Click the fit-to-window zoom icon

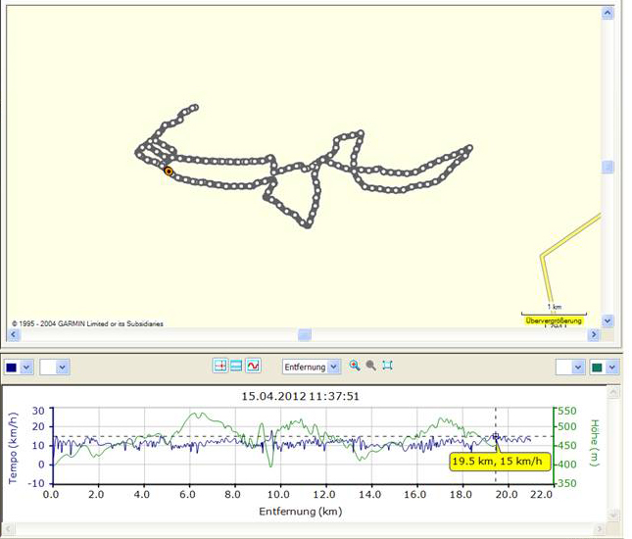[x=387, y=366]
